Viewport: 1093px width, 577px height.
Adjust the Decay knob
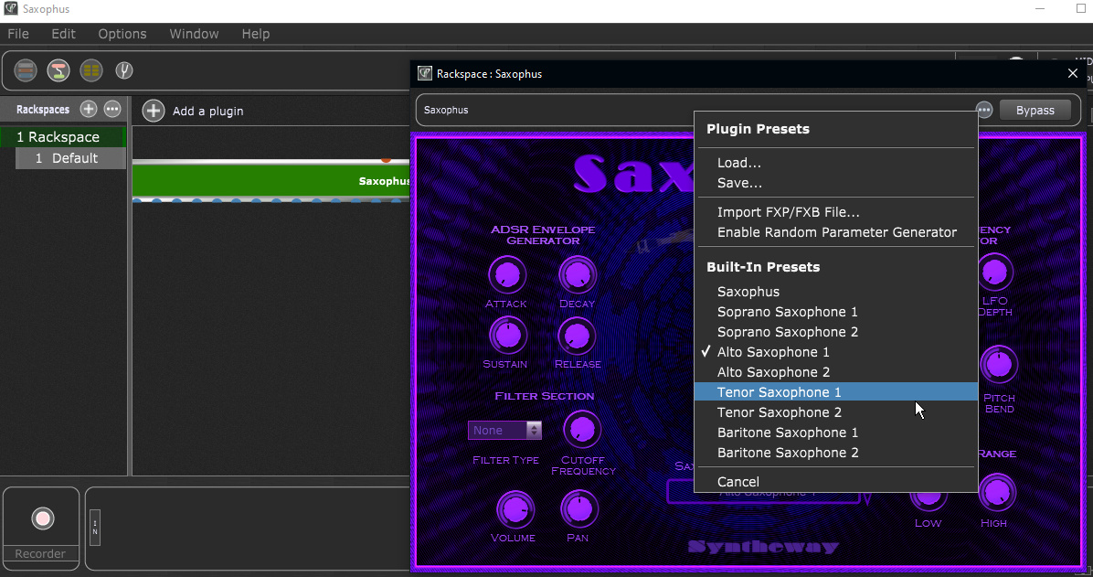578,275
